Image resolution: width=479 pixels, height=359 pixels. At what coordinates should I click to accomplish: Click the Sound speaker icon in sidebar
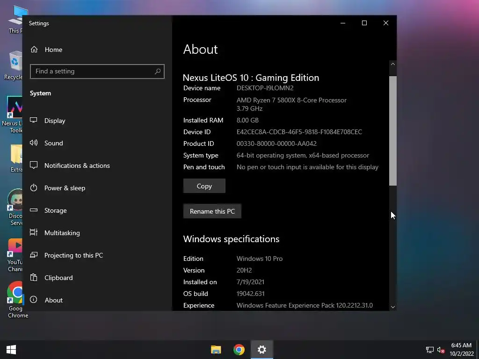coord(34,143)
